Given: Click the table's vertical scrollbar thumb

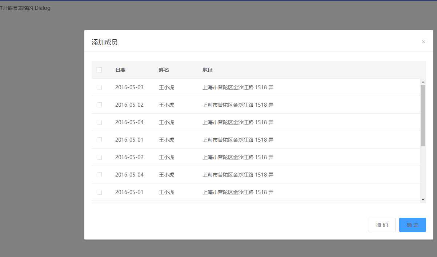Looking at the screenshot, I should tap(423, 115).
